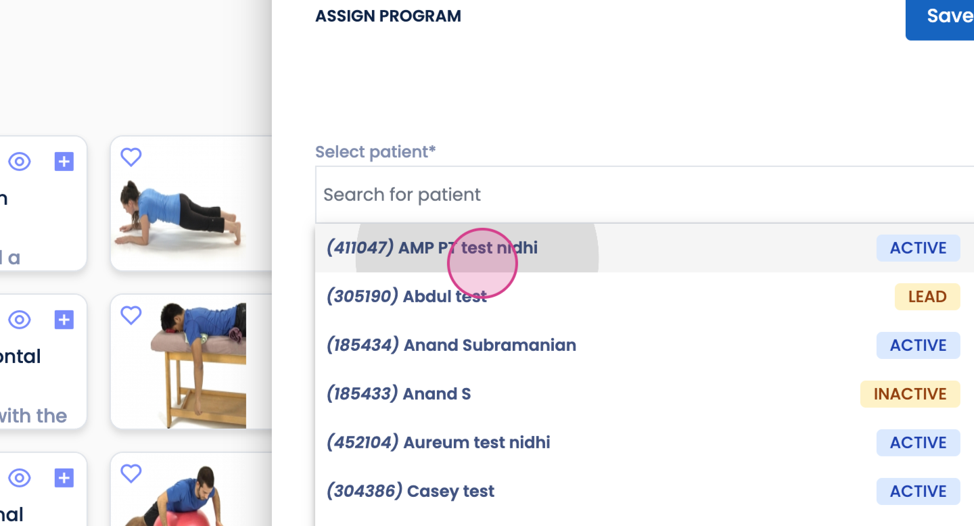Click the eye preview icon on the bottom exercise card

pos(20,478)
